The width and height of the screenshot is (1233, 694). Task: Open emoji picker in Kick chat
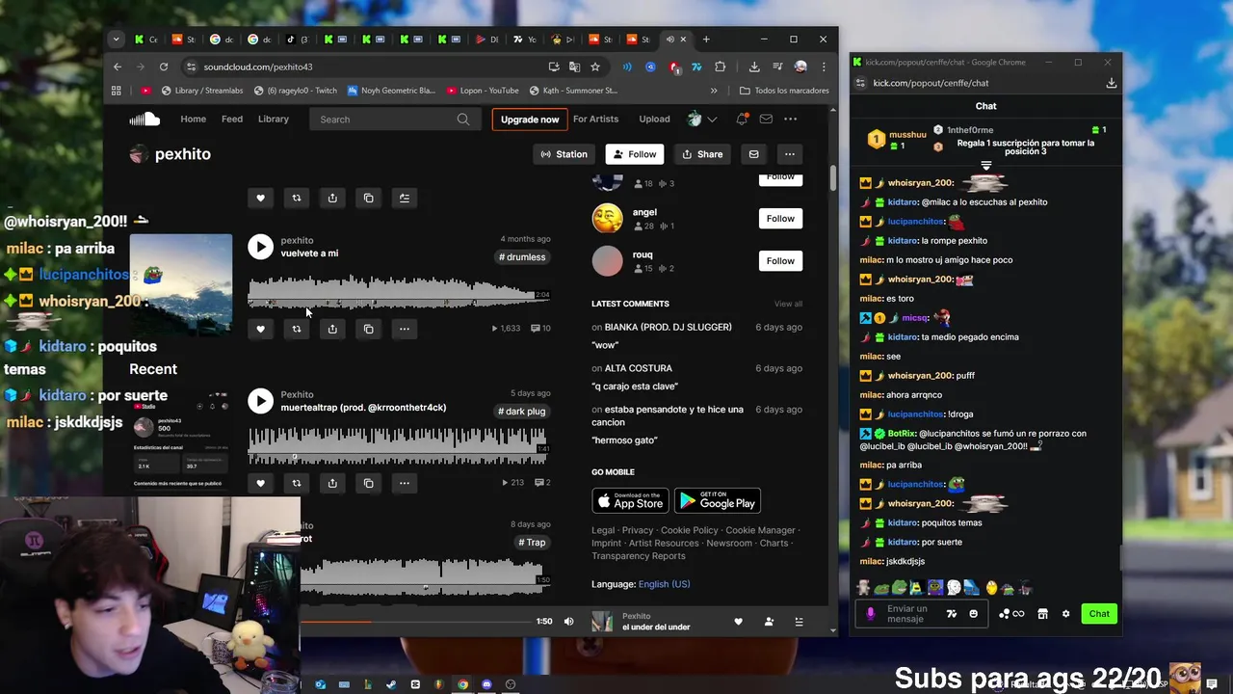click(x=973, y=614)
